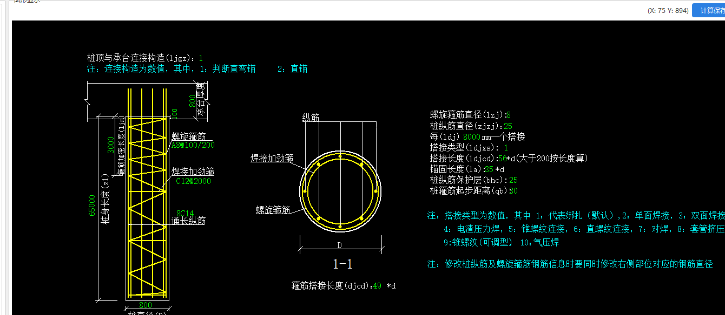Edit the 桩顶与承台连接构造 (ljgz) value 1
Image resolution: width=725 pixels, height=315 pixels.
201,58
